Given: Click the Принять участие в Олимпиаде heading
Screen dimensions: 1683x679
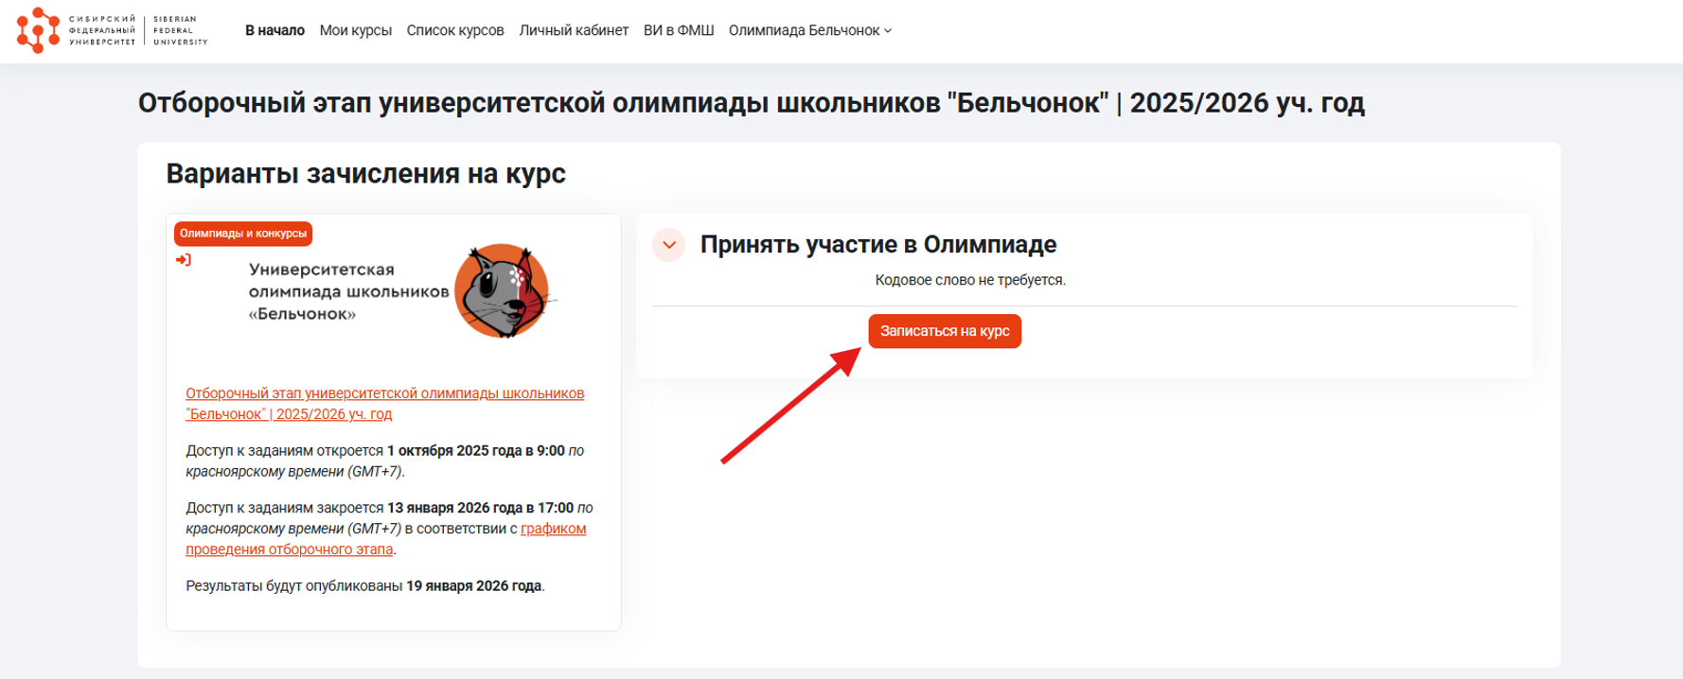Looking at the screenshot, I should coord(877,245).
